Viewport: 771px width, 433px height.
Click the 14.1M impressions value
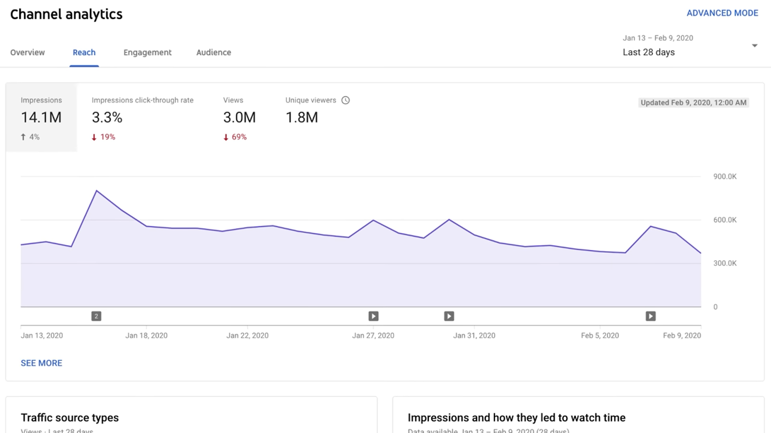(41, 117)
